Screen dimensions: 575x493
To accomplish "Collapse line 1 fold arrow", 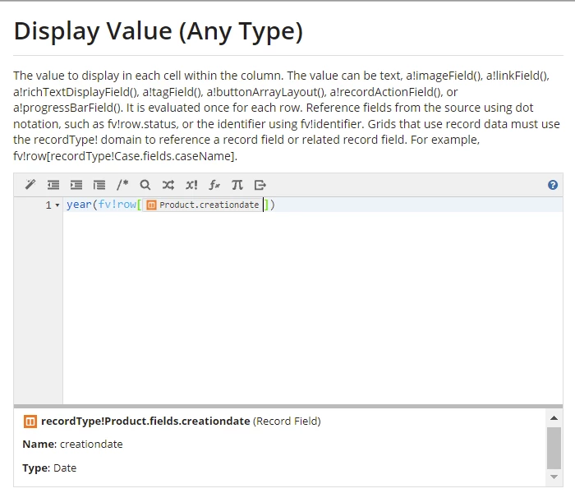I will (57, 205).
